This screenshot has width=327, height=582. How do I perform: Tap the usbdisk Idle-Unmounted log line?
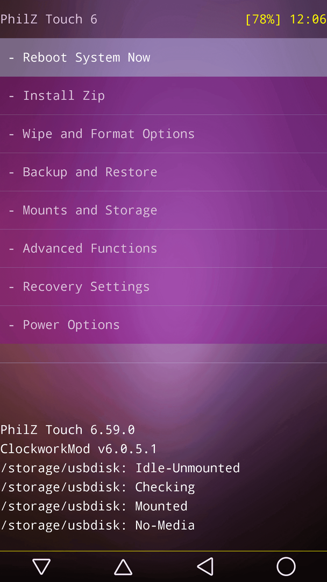pyautogui.click(x=120, y=468)
